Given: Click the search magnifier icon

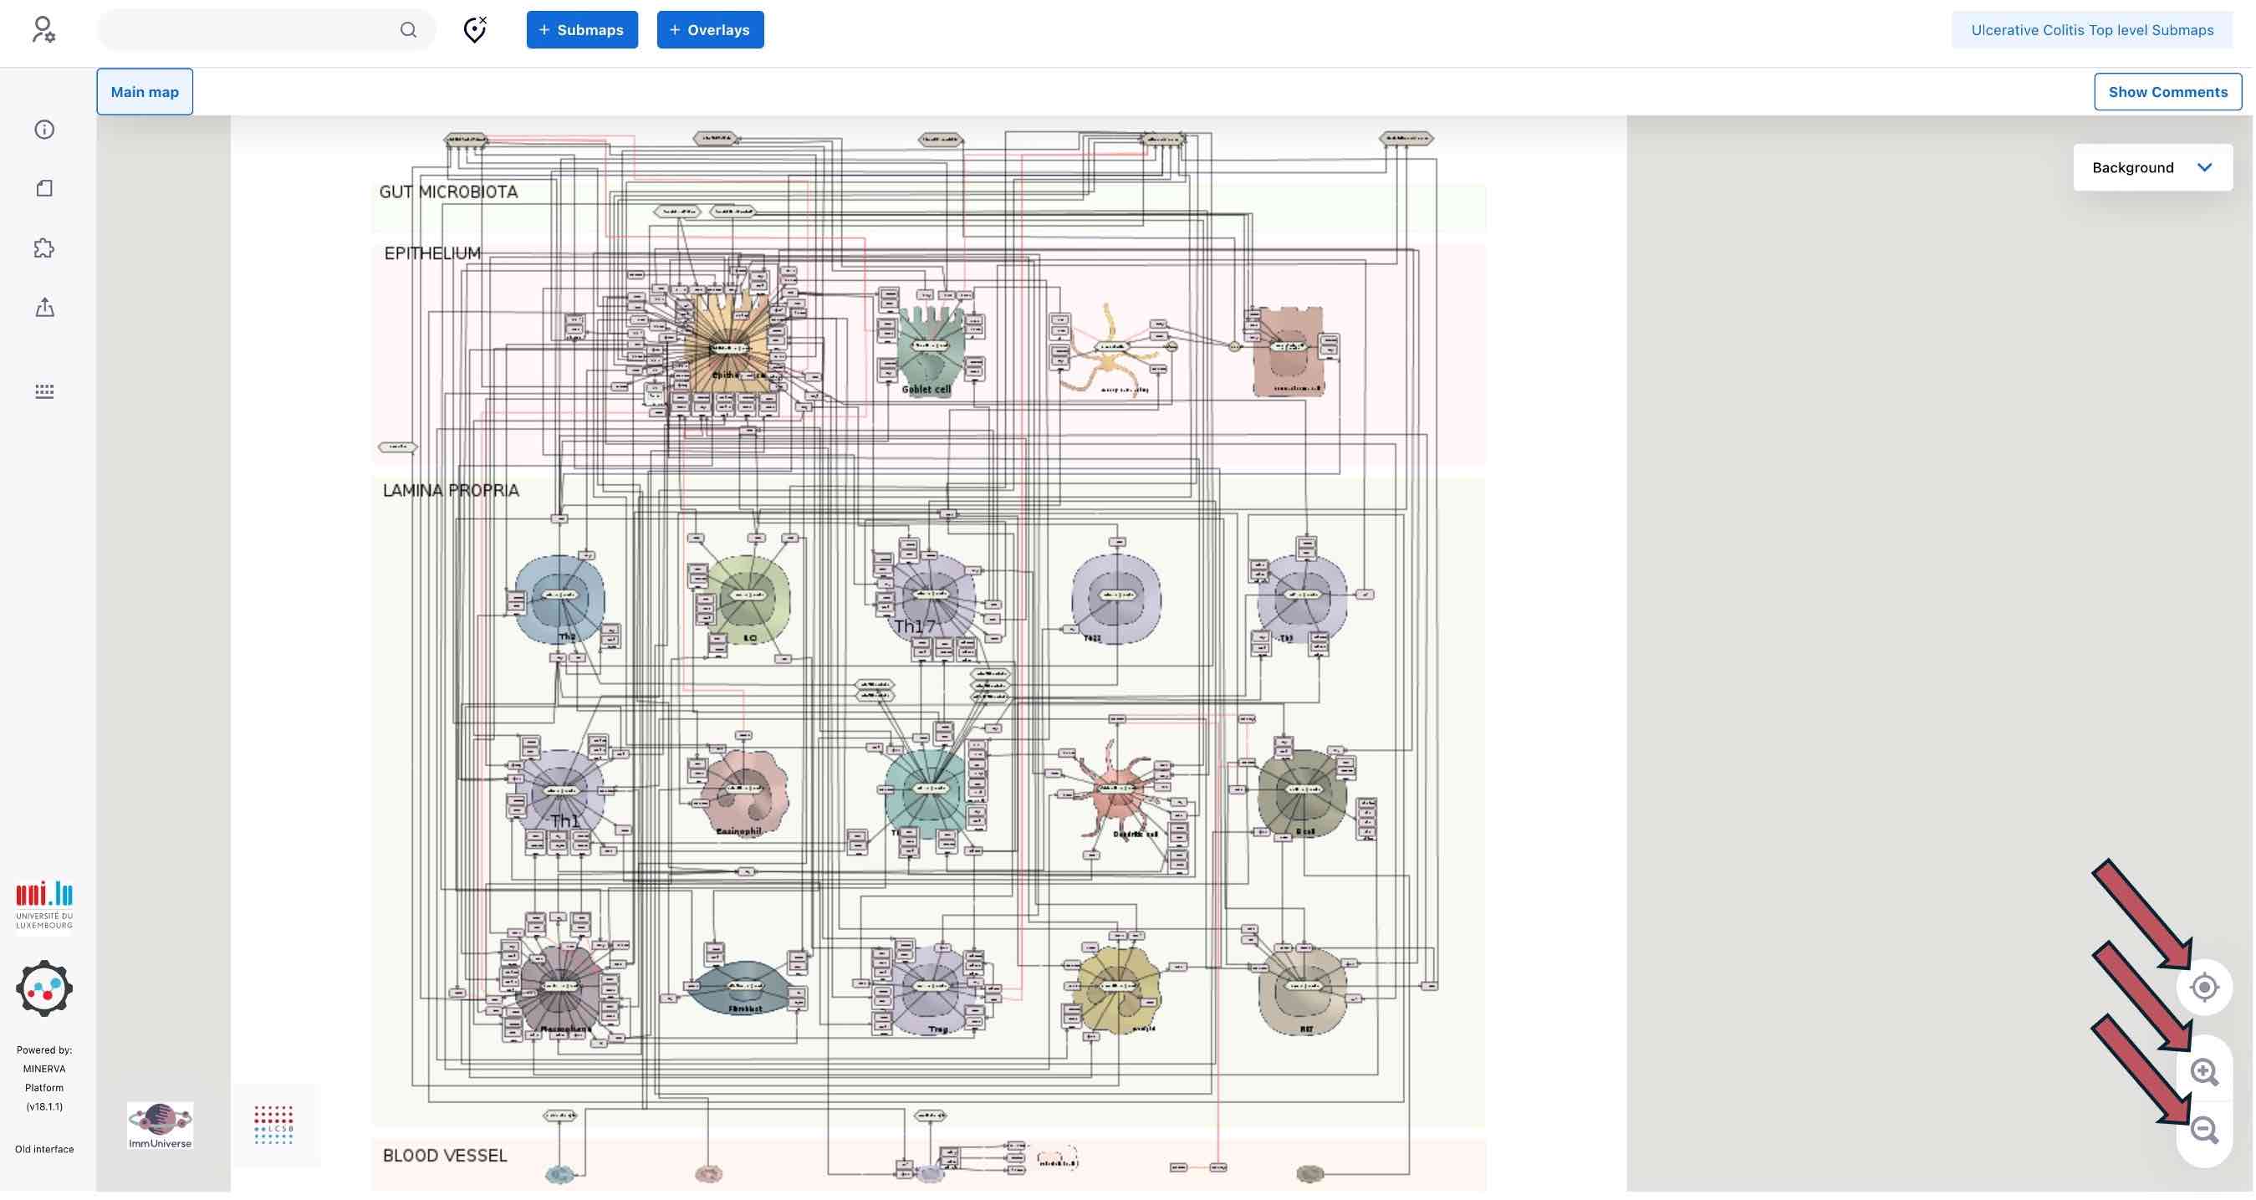Looking at the screenshot, I should tap(408, 30).
